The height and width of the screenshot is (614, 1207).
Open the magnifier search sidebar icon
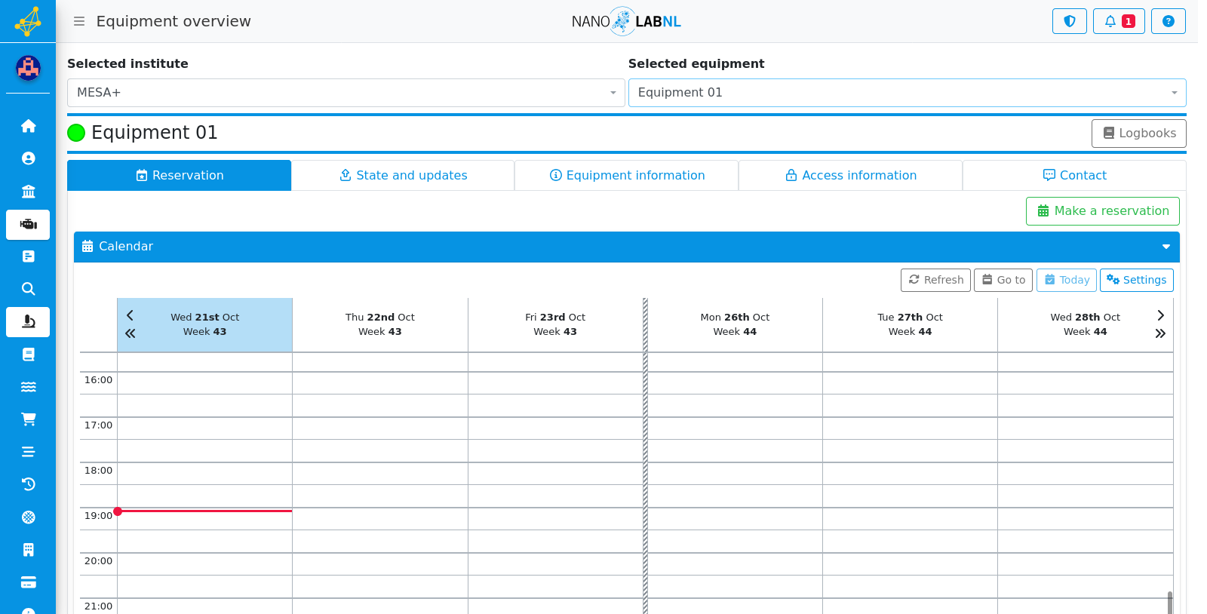28,289
